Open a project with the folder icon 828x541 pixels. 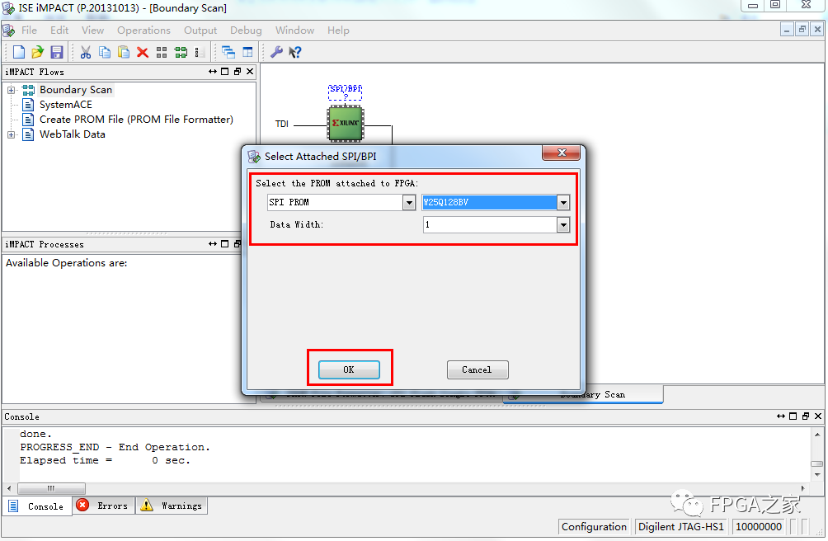37,52
